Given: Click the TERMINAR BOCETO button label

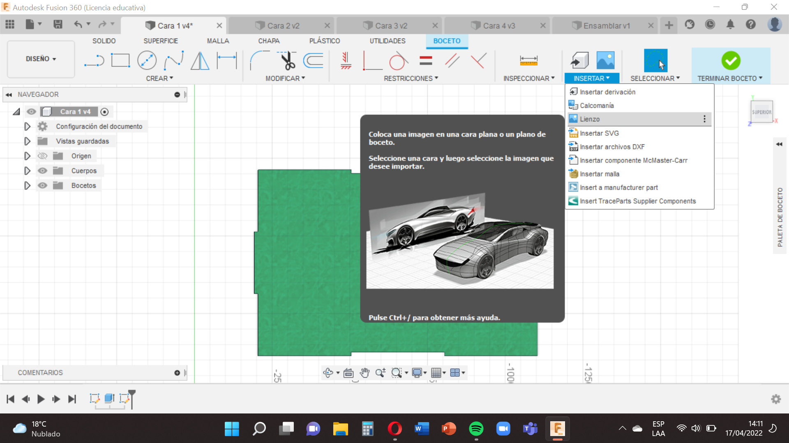Looking at the screenshot, I should [730, 78].
